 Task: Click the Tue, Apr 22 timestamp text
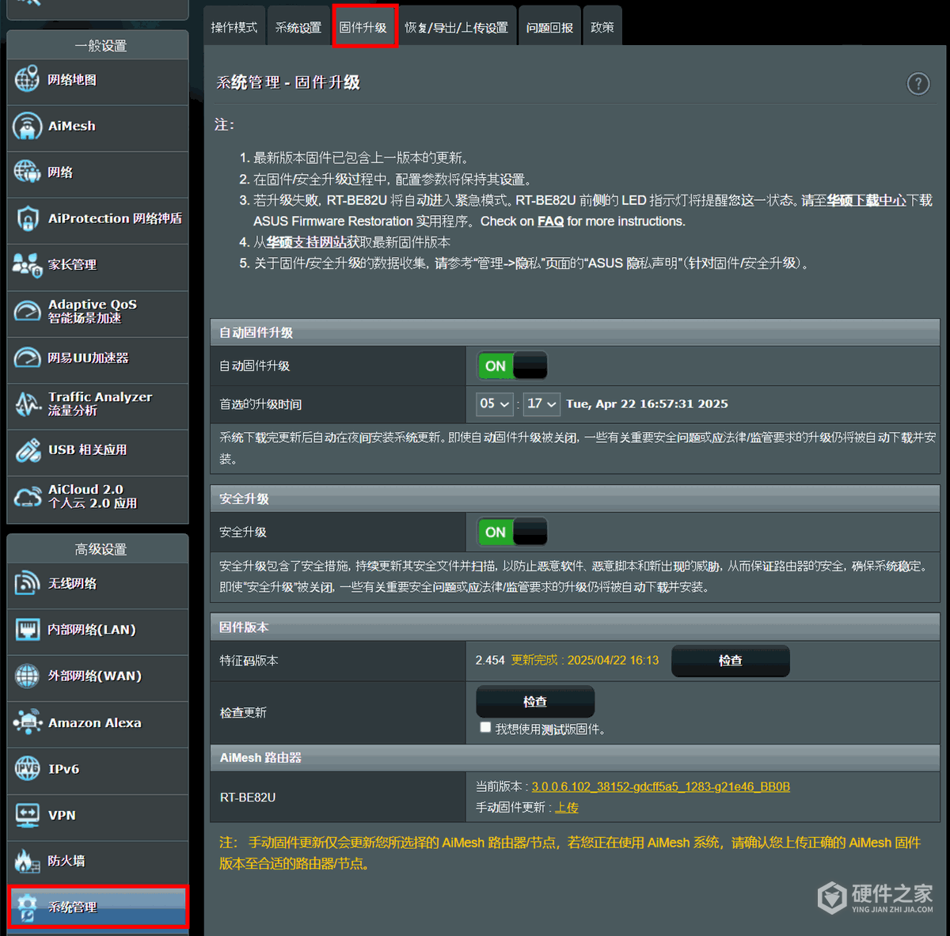click(647, 404)
